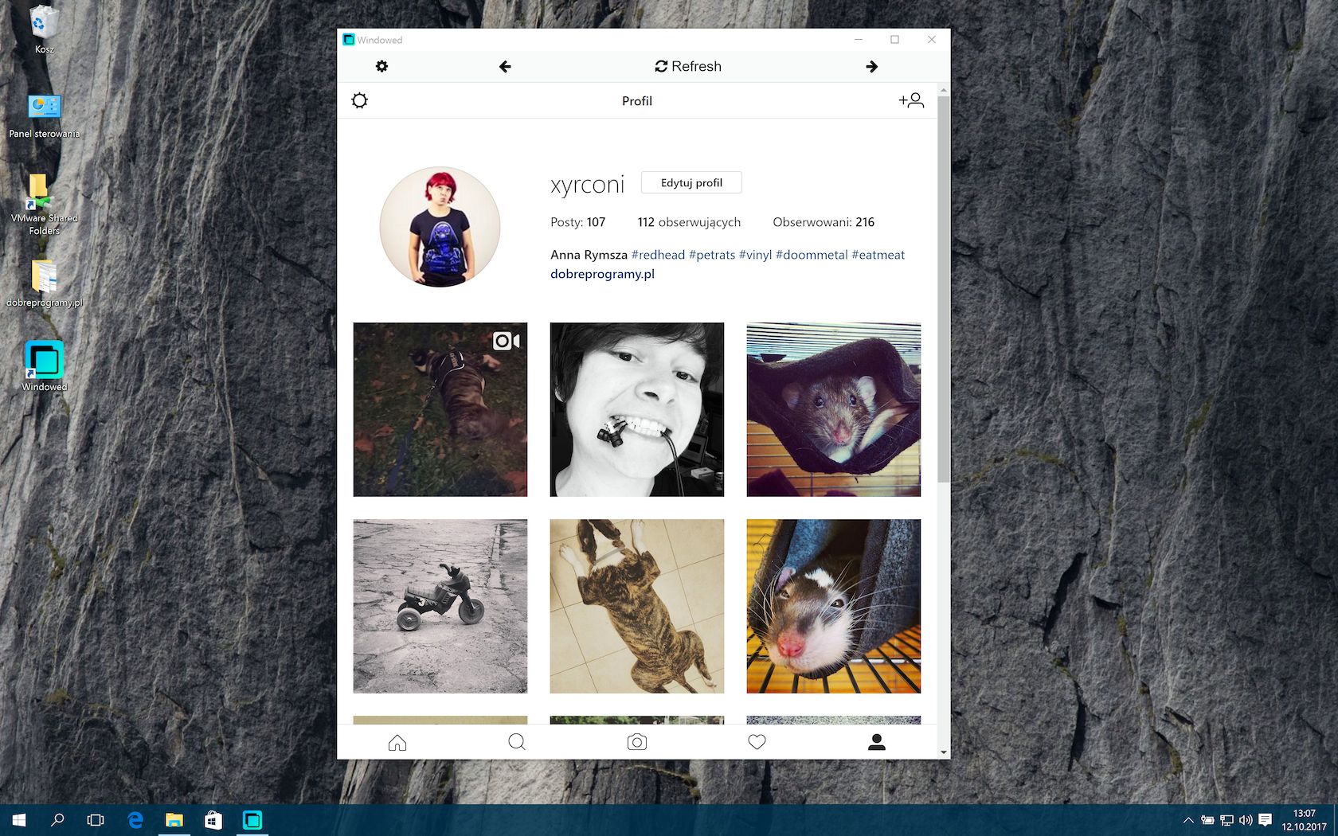Open the dobreprogramy.pl profile link
This screenshot has width=1338, height=836.
pyautogui.click(x=602, y=274)
